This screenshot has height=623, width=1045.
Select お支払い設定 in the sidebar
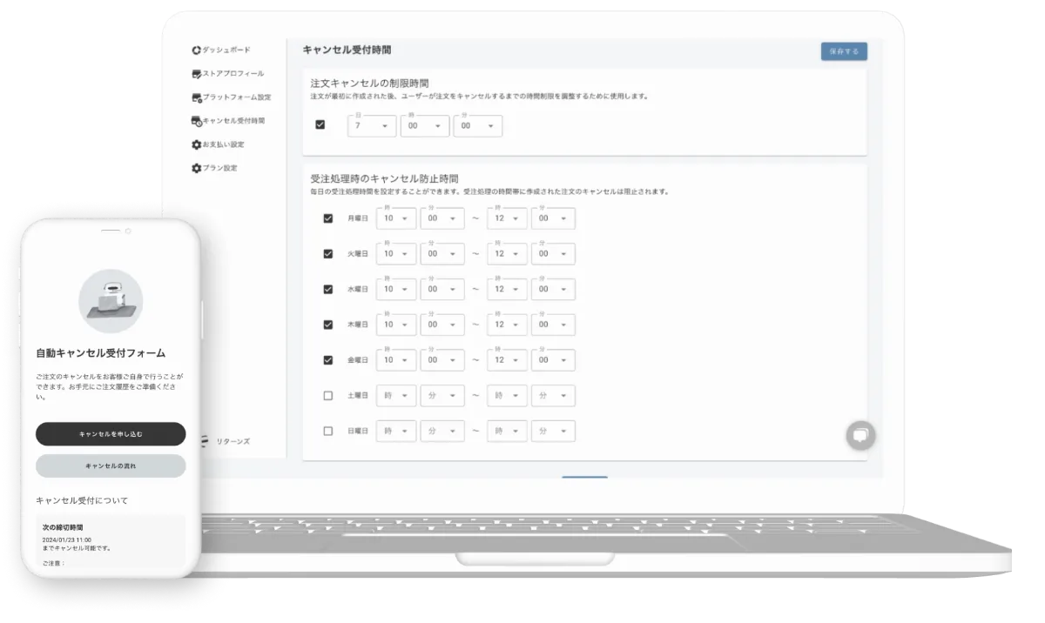pyautogui.click(x=223, y=144)
